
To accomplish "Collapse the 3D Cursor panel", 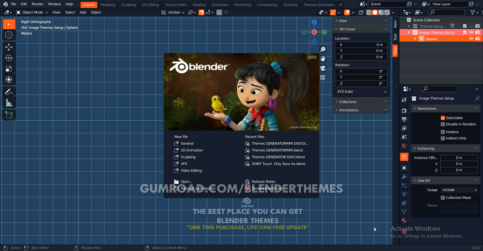I will coord(361,29).
